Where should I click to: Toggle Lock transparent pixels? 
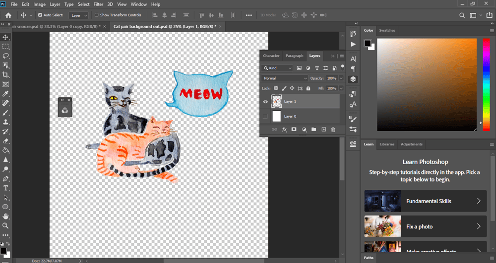tap(276, 88)
